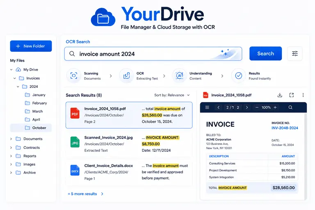315x210 pixels.
Task: Open the February folder
Action: pyautogui.click(x=36, y=103)
